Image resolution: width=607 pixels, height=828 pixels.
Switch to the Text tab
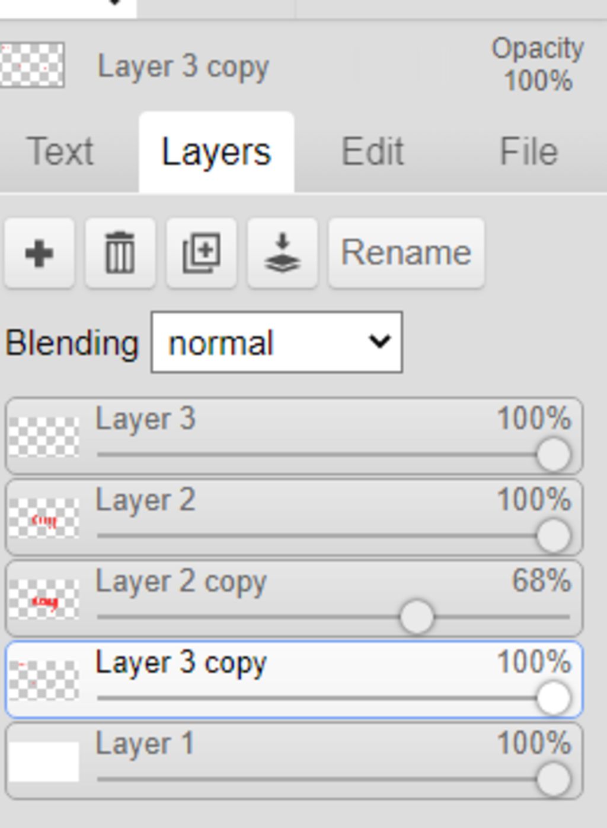tap(60, 151)
